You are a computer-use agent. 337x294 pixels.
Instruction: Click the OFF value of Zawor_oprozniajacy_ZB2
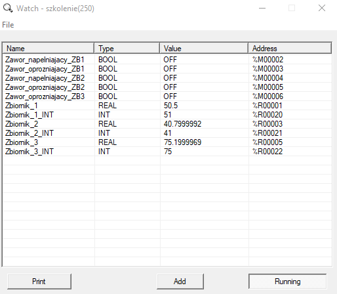click(170, 87)
